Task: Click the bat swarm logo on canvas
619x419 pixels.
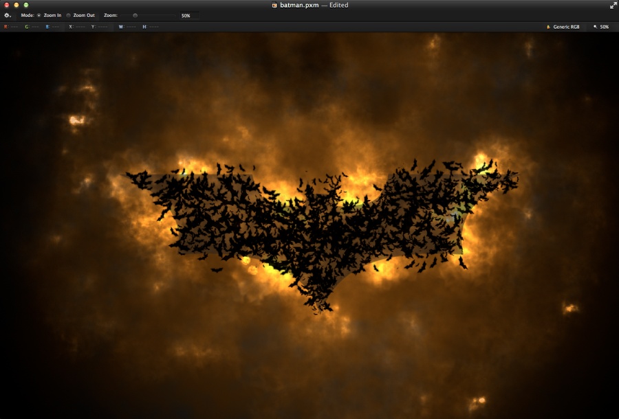Action: [x=322, y=236]
